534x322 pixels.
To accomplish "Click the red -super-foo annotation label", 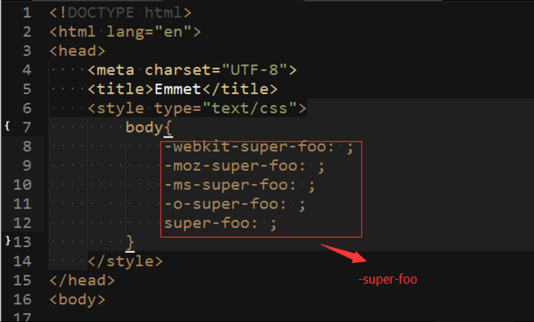I will click(387, 280).
